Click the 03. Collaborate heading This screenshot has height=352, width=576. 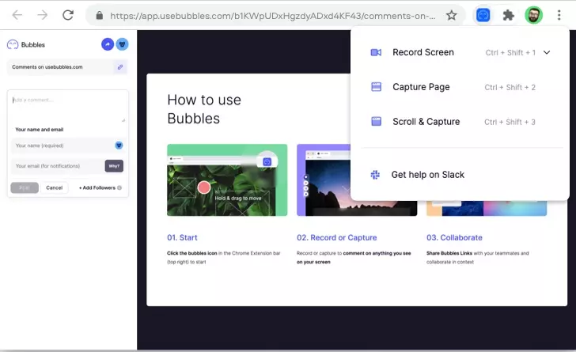(454, 238)
